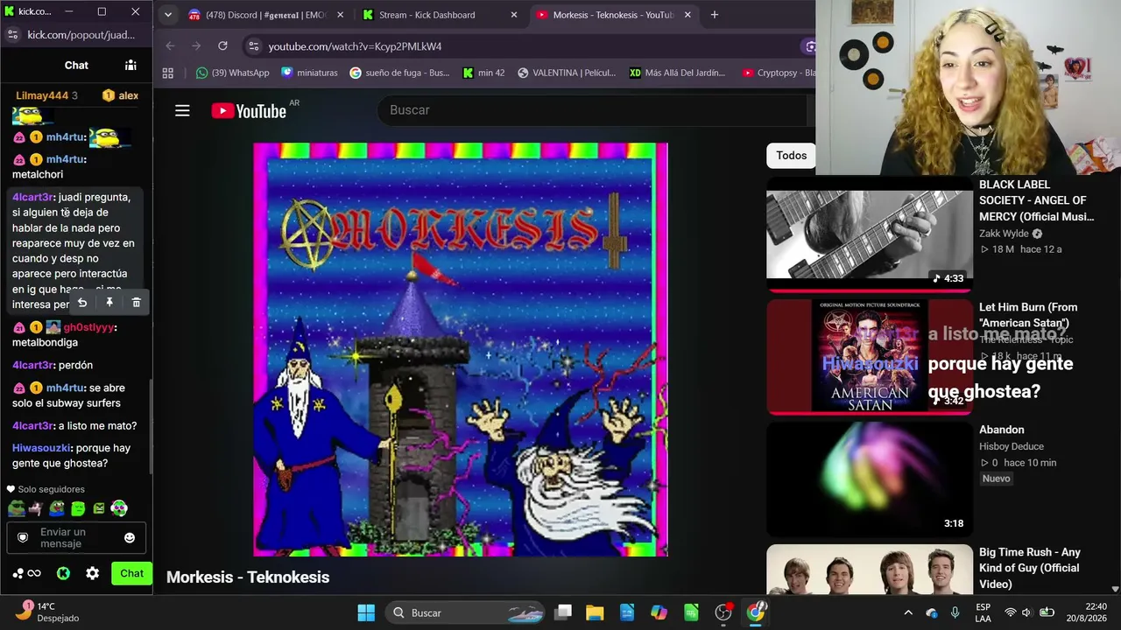1121x630 pixels.
Task: Click the channel points icon in chat footer
Action: pos(26,573)
